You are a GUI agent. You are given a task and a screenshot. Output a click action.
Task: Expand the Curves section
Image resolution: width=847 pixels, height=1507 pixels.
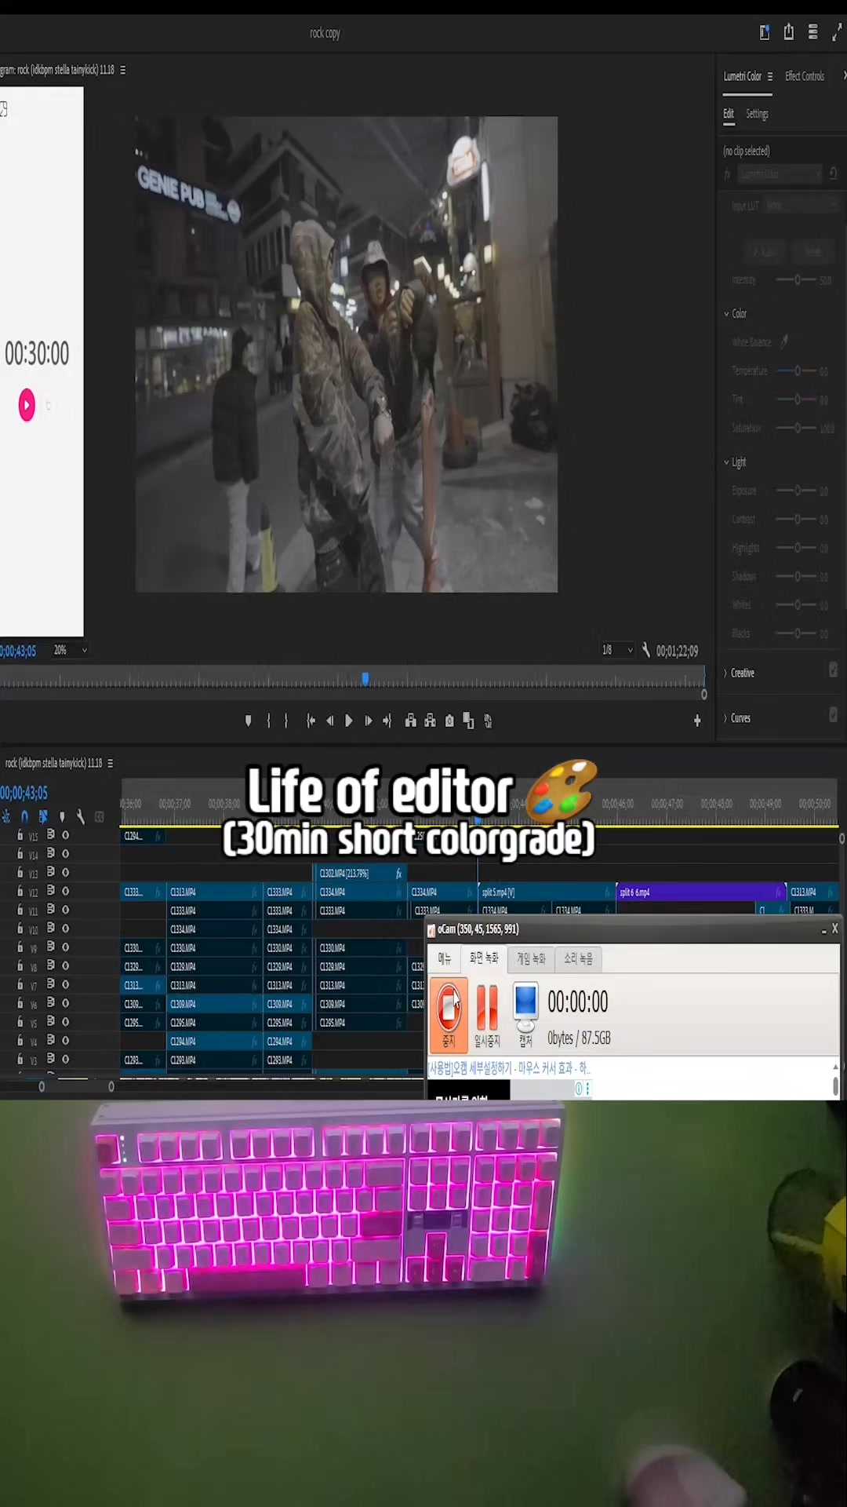(725, 718)
